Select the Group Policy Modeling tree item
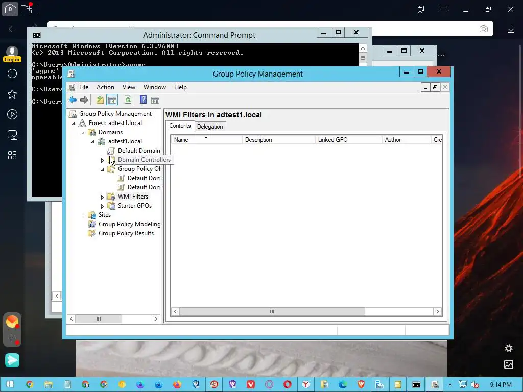This screenshot has width=523, height=392. 129,225
